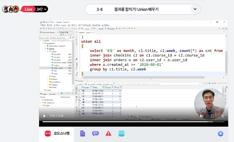Viewport: 234px width, 142px height.
Task: Open the video's three-dot options menu
Action: point(223,116)
